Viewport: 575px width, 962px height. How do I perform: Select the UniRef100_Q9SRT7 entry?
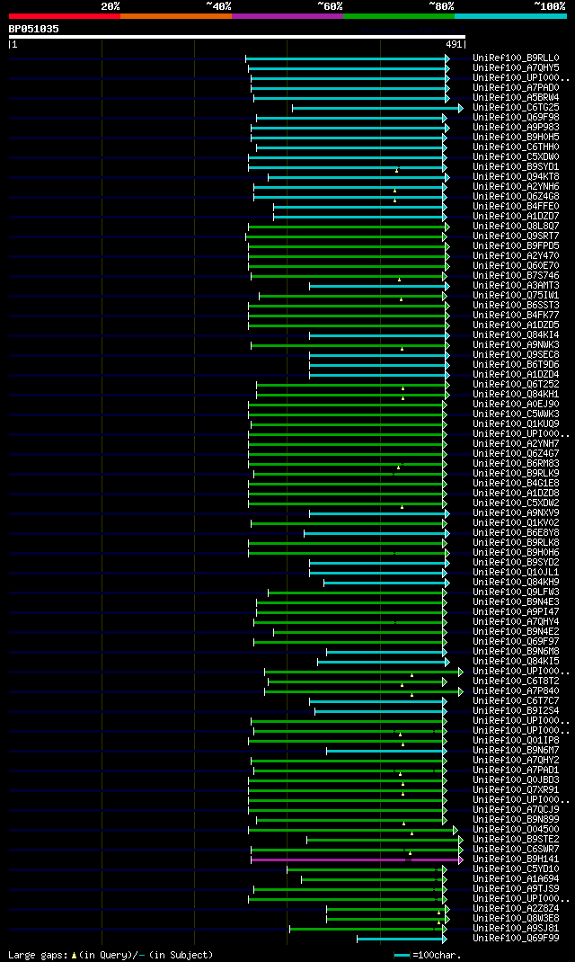(516, 236)
